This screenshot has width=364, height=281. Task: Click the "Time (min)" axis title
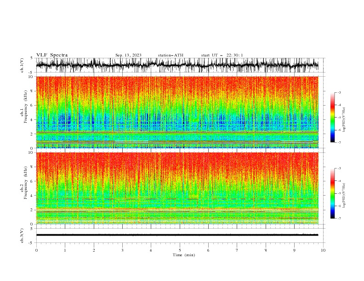coord(184,255)
